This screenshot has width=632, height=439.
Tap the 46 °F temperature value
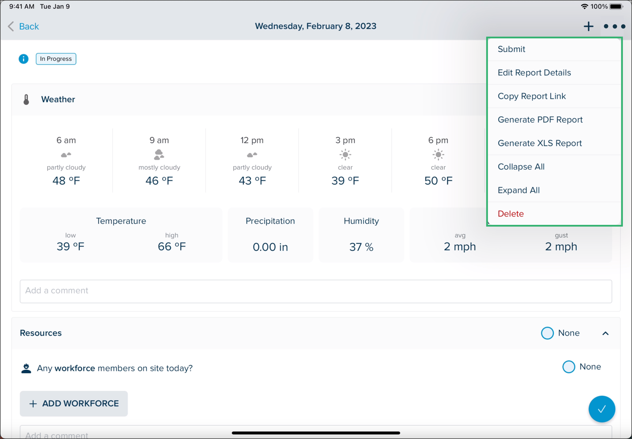(x=159, y=181)
